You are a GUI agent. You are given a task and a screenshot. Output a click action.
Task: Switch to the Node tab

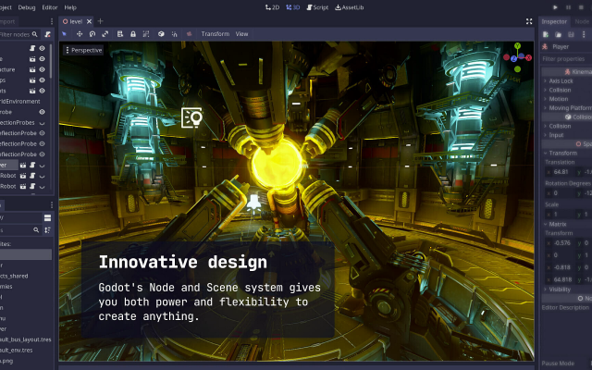(x=582, y=21)
